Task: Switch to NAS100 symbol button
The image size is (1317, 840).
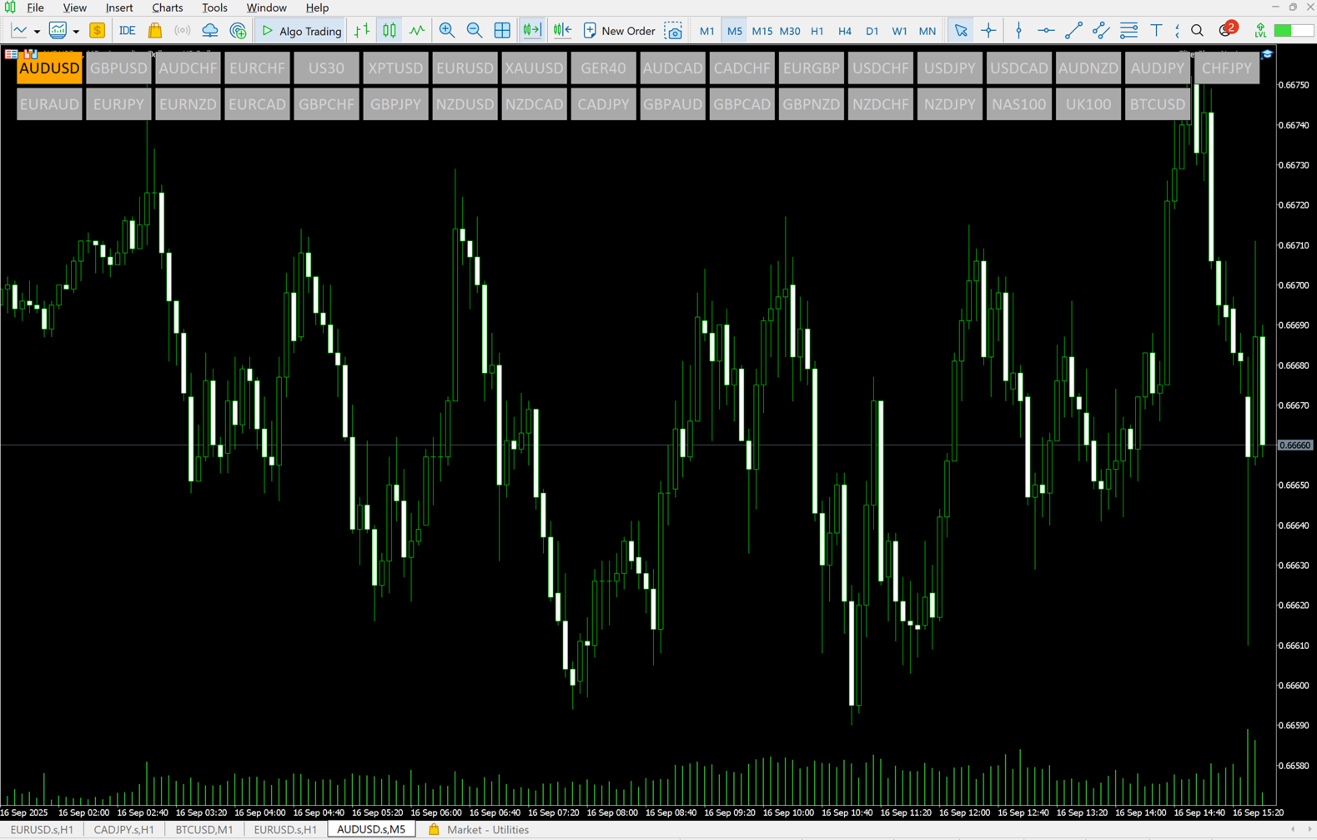Action: (x=1018, y=105)
